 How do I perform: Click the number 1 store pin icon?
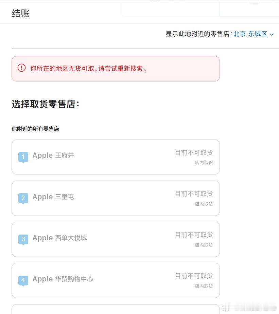23,157
